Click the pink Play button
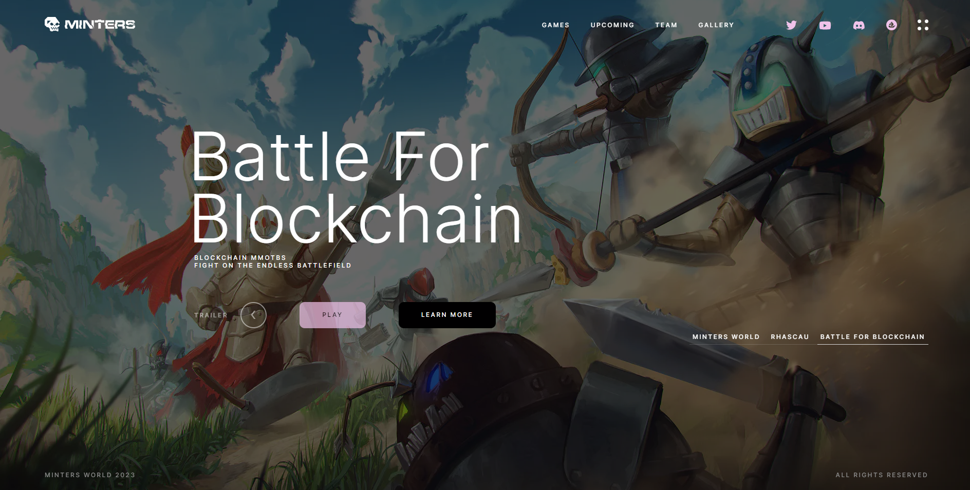The image size is (970, 490). [x=332, y=315]
